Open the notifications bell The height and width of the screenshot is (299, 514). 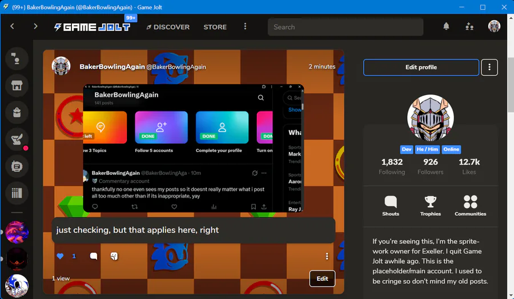(446, 26)
